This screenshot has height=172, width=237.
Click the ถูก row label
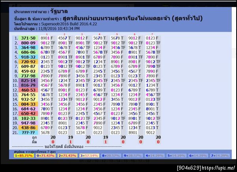[34, 137]
